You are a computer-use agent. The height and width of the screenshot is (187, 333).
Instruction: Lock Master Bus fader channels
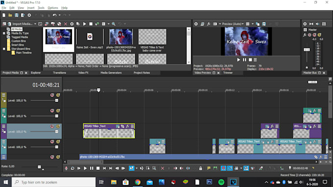pyautogui.click(x=307, y=68)
